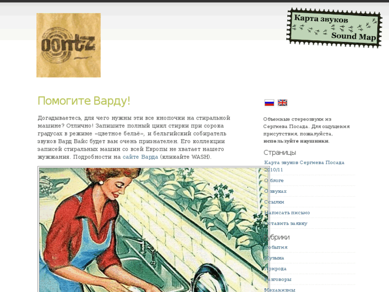Open the О блоге page

click(x=274, y=181)
